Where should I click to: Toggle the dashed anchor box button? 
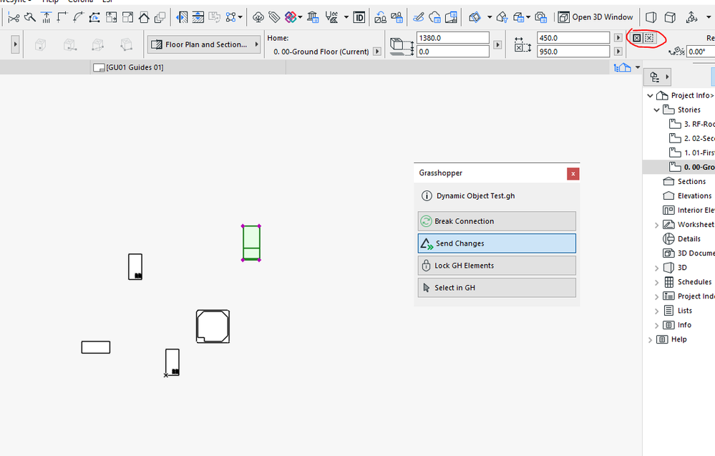[x=649, y=38]
